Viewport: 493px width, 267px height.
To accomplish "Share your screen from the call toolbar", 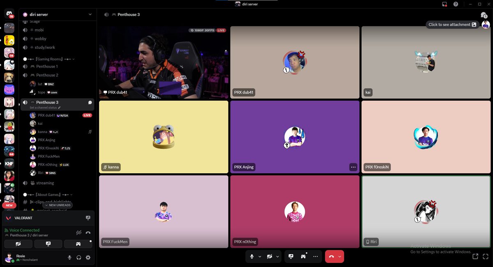I will [291, 256].
